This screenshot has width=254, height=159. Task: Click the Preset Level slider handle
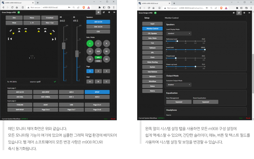click(176, 58)
